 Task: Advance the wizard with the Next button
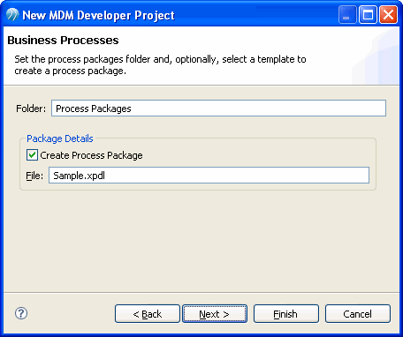coord(215,314)
